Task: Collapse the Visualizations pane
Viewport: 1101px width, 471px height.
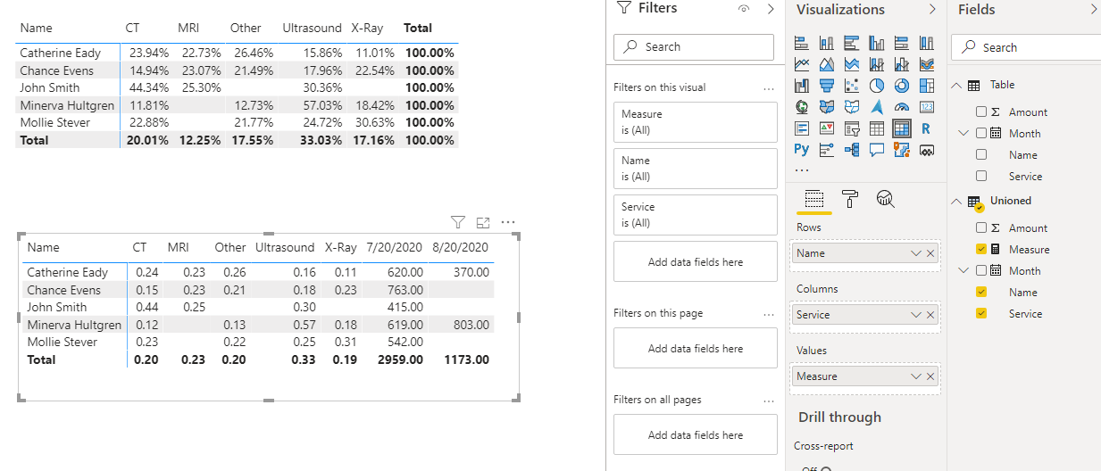Action: [932, 9]
